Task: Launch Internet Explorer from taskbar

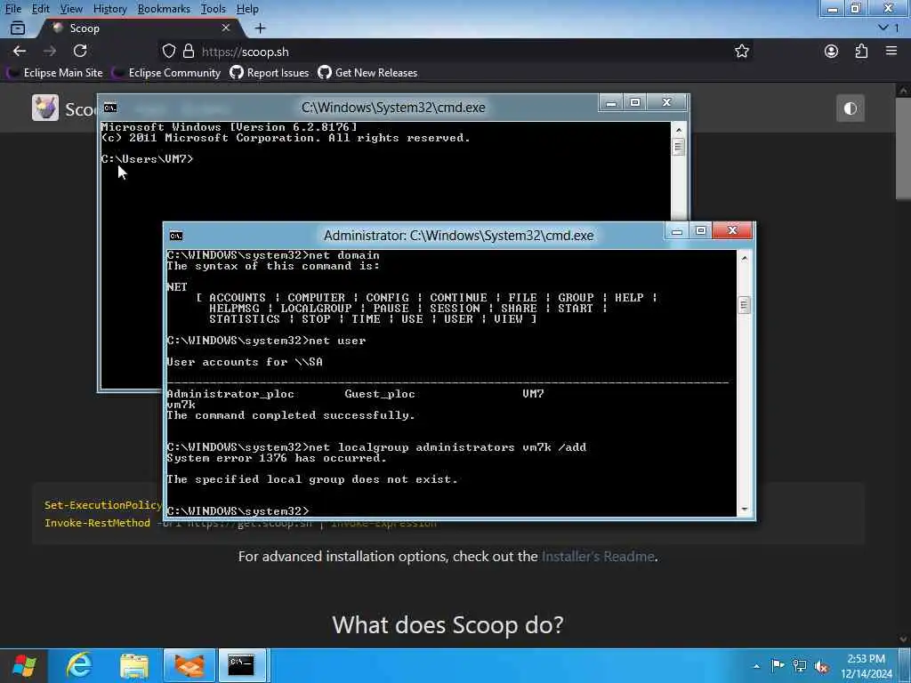Action: click(x=79, y=665)
